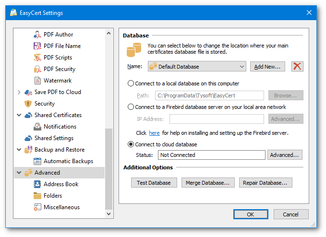Click the Watermark document icon
The width and height of the screenshot is (326, 237).
point(37,81)
